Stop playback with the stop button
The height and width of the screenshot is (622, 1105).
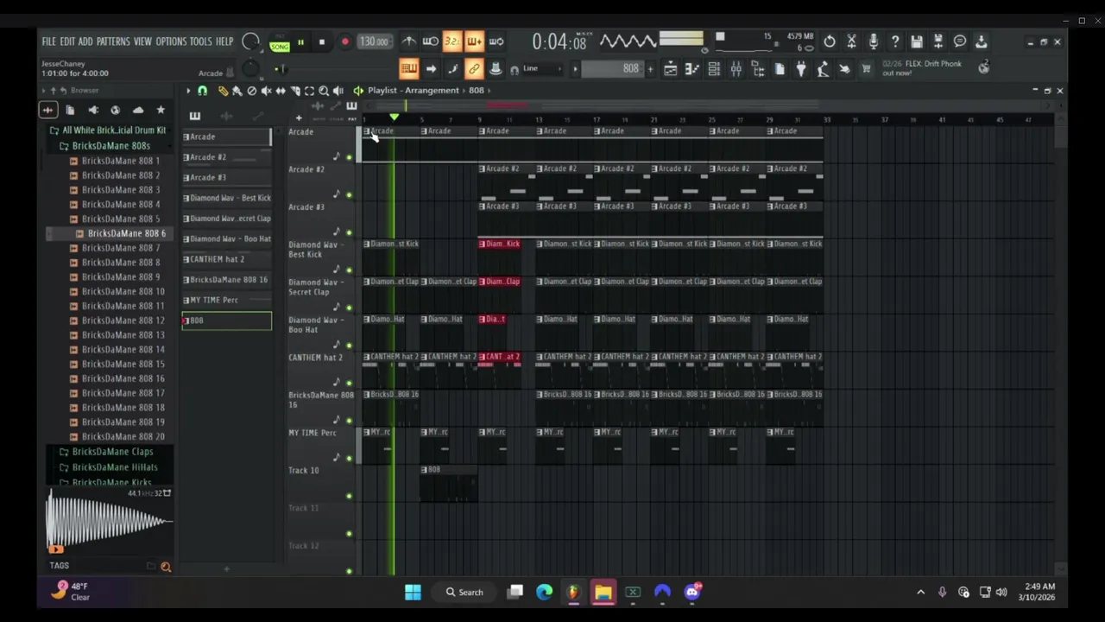coord(322,41)
